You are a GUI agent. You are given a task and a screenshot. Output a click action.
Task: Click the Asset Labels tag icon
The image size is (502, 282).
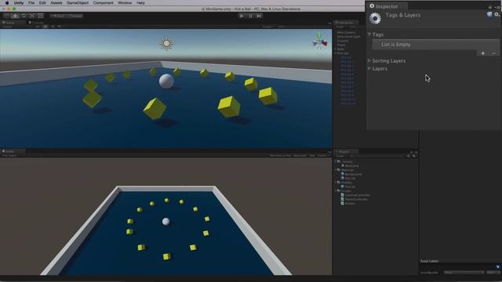498,266
